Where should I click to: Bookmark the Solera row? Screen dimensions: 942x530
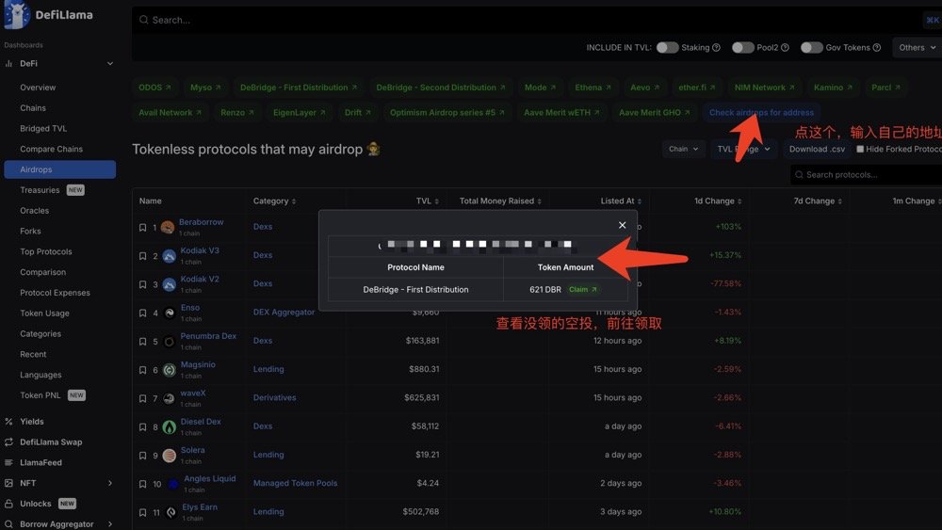142,456
